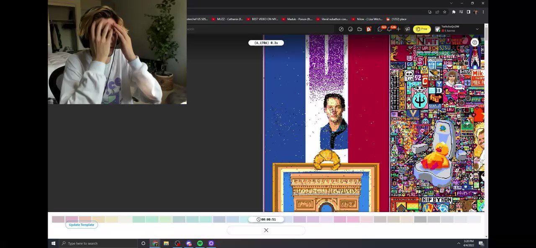536x248 pixels.
Task: Toggle the Chrome side panel icon
Action: 468,12
